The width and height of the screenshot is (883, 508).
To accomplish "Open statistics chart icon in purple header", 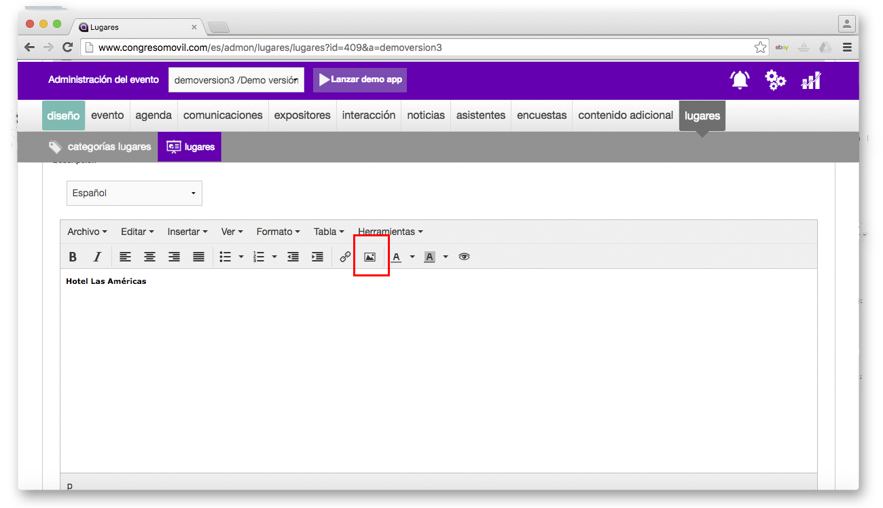I will [811, 80].
